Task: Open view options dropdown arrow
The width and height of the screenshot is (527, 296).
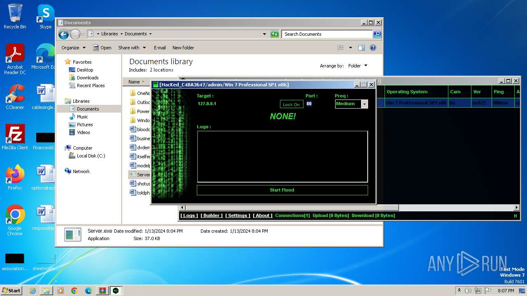Action: (350, 48)
